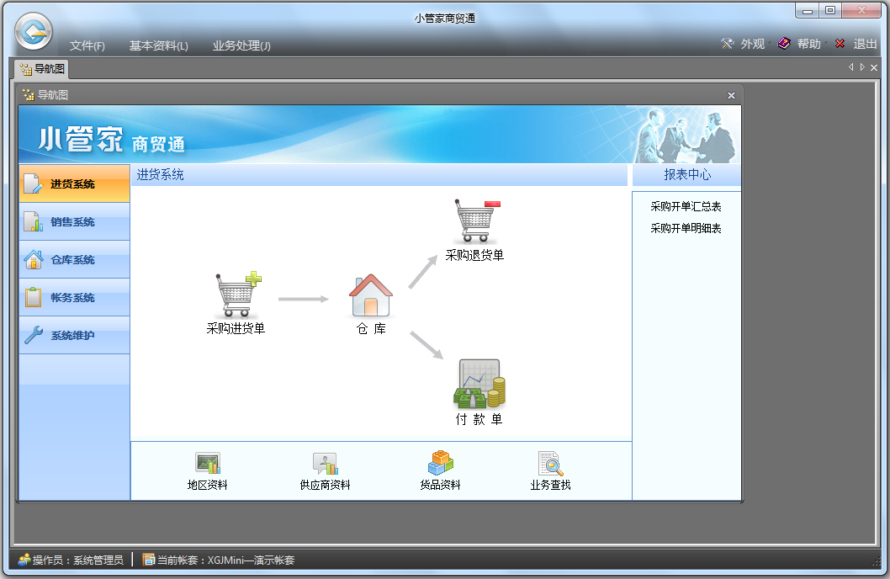This screenshot has width=890, height=579.
Task: Select 仓库系统 warehouse system panel
Action: coord(74,259)
